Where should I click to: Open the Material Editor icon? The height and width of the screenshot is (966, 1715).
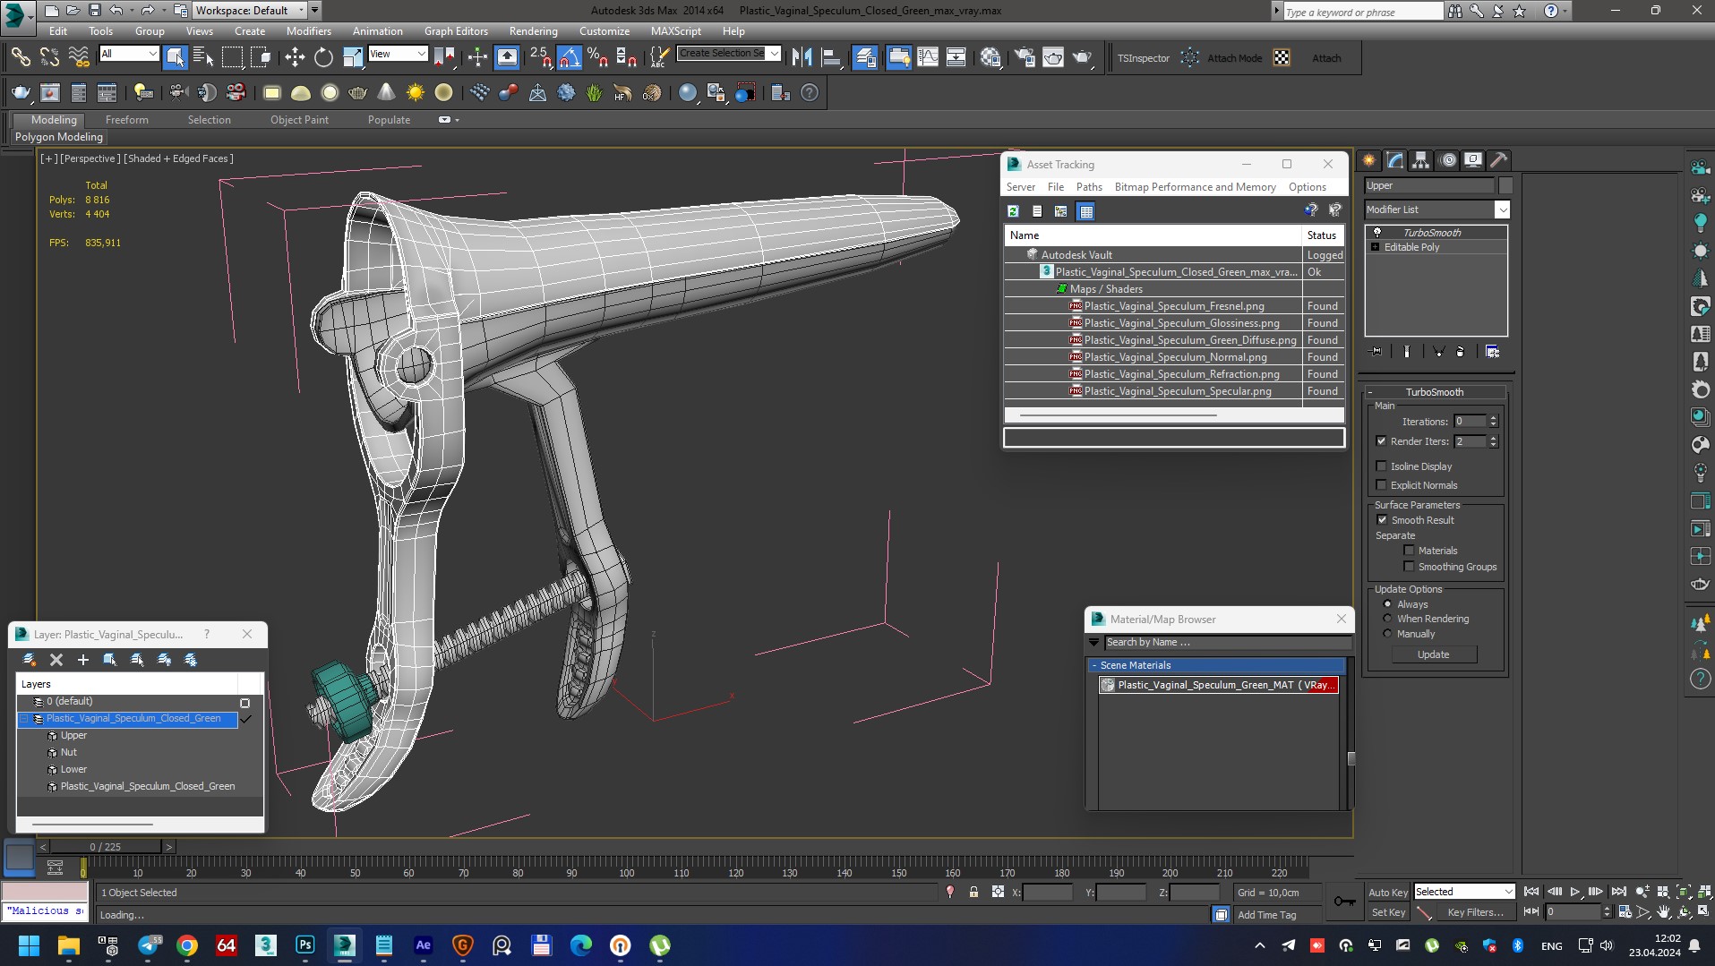click(x=990, y=58)
